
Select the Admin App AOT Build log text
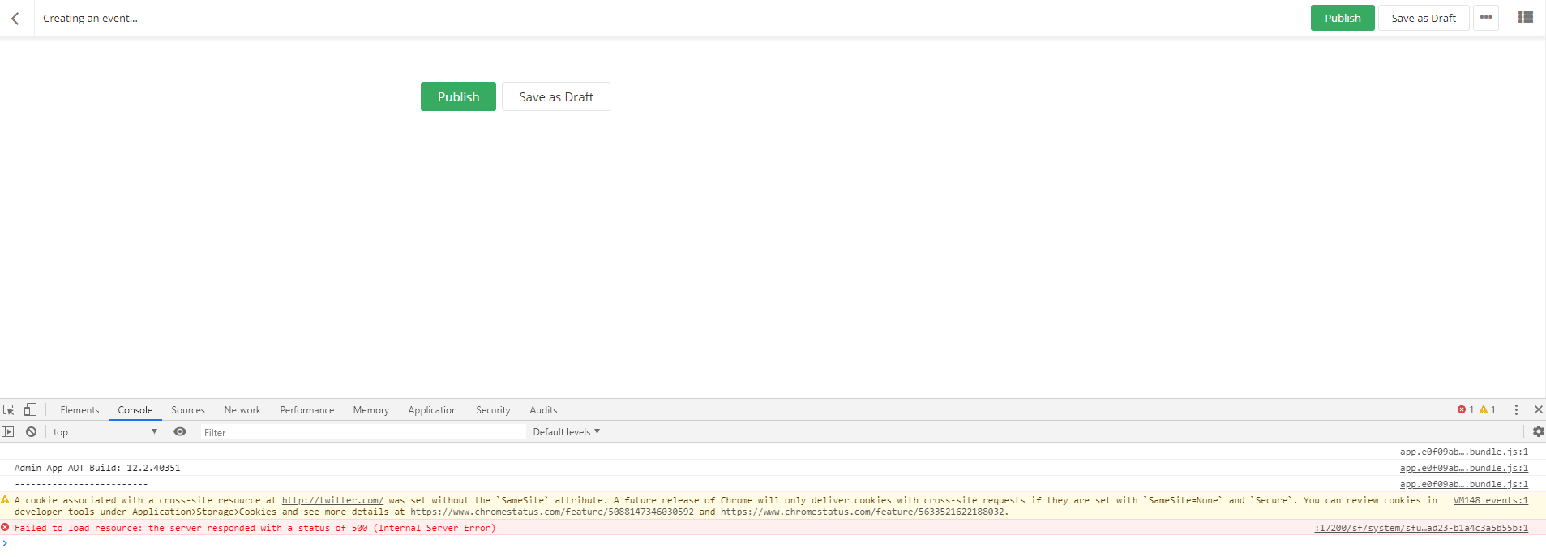tap(97, 468)
